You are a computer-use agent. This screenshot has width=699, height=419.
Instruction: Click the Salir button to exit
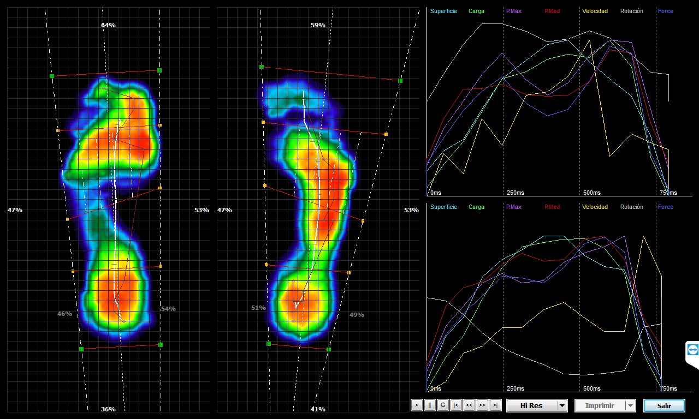(x=664, y=406)
